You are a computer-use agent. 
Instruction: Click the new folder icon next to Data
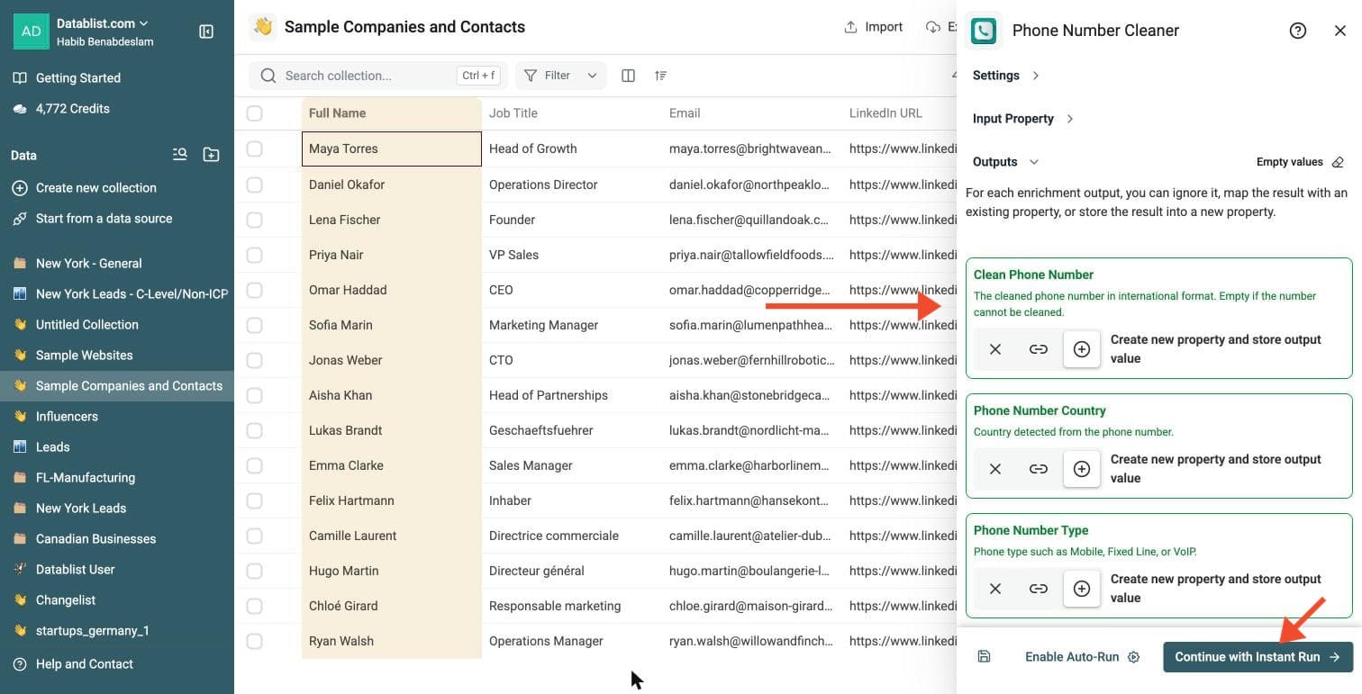(211, 155)
